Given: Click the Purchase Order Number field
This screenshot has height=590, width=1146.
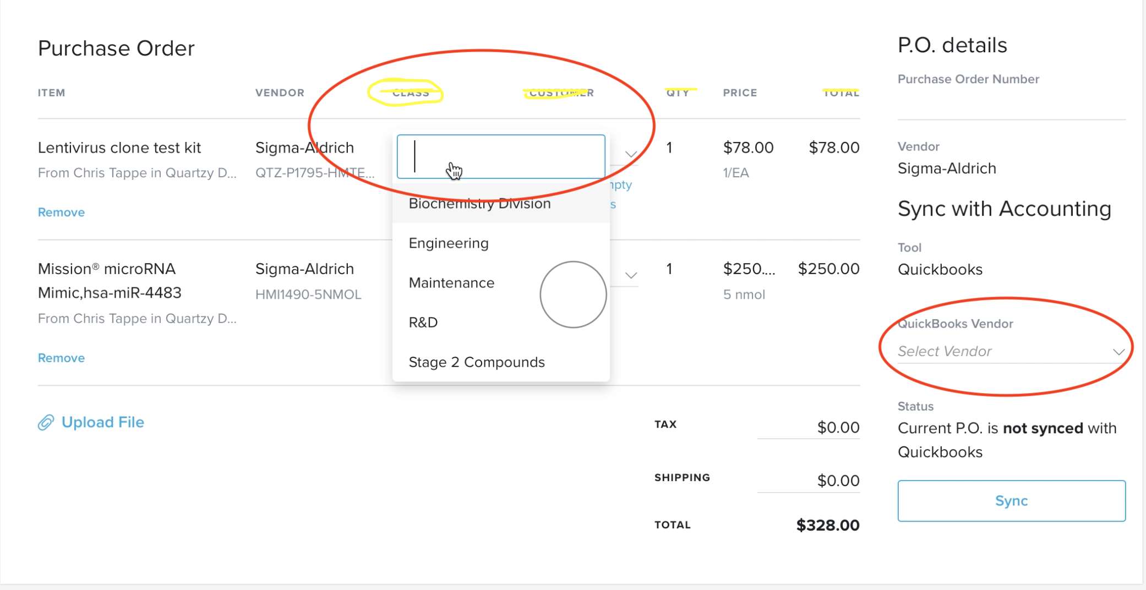Looking at the screenshot, I should [1011, 105].
